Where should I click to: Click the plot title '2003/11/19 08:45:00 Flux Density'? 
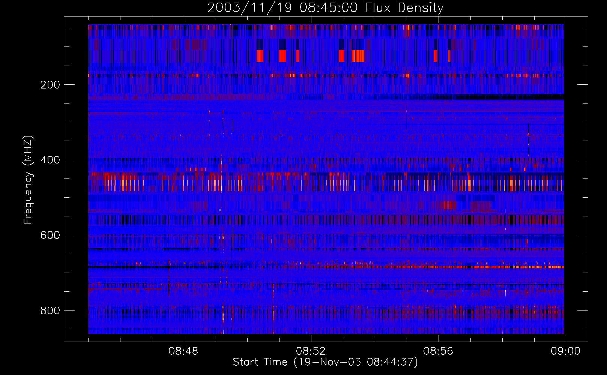click(325, 7)
